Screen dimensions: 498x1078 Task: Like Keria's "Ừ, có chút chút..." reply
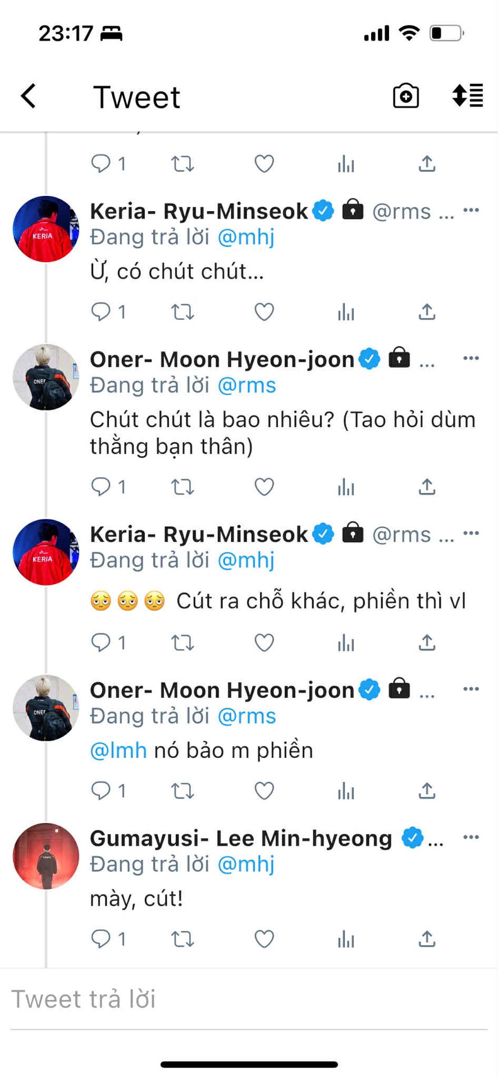click(264, 312)
